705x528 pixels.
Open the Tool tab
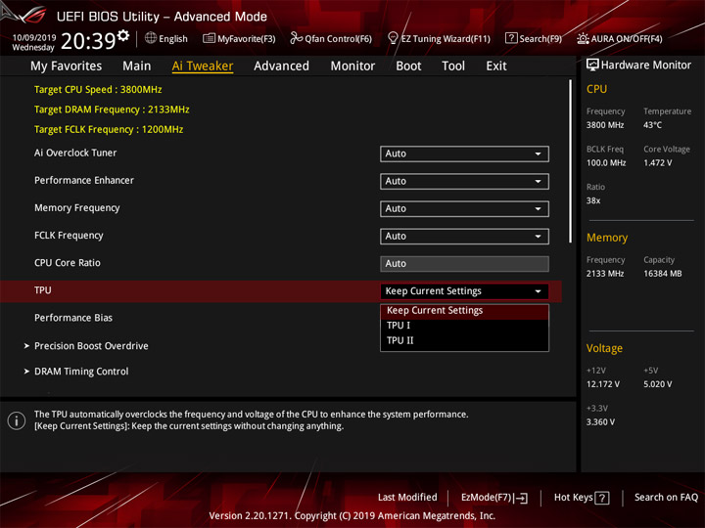pyautogui.click(x=453, y=66)
